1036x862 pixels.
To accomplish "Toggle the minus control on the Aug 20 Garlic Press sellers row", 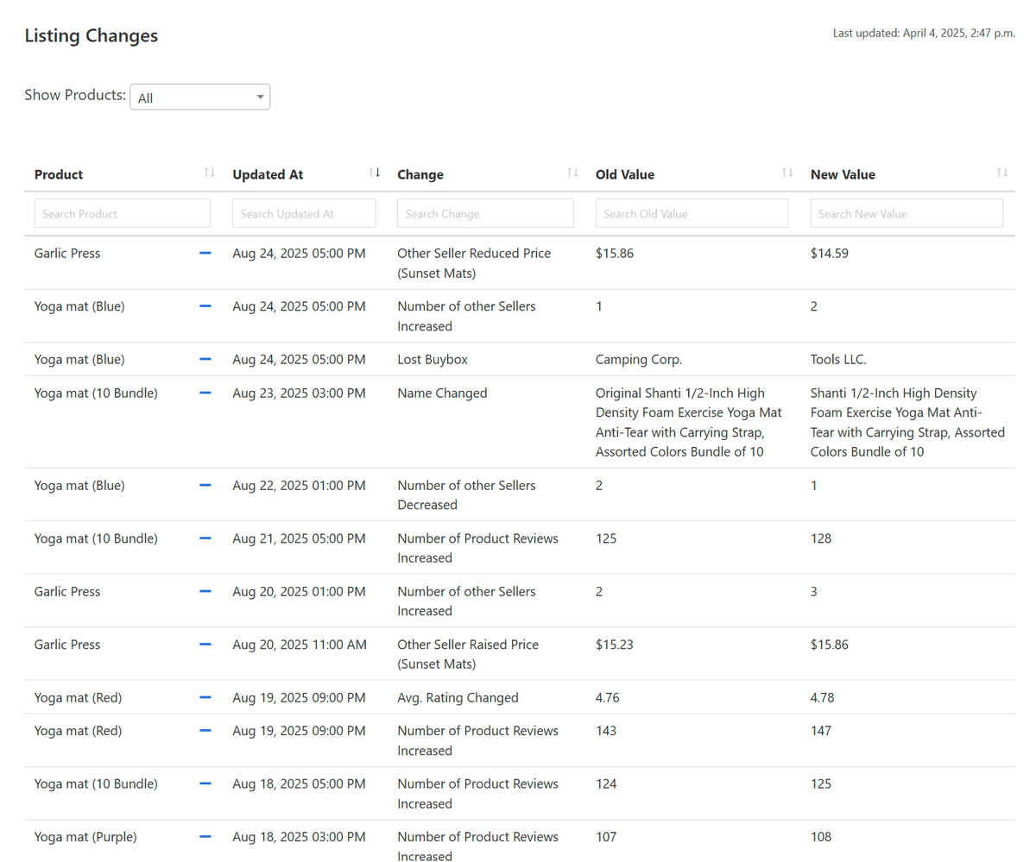I will point(205,591).
